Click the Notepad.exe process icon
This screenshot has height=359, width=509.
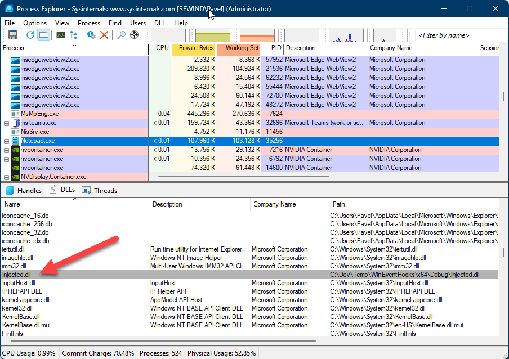pyautogui.click(x=15, y=141)
